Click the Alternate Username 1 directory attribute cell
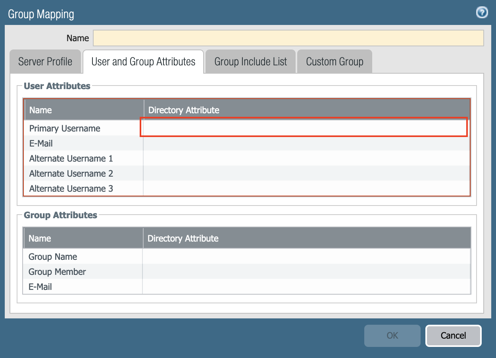Screen dimensions: 496x358 [306, 158]
